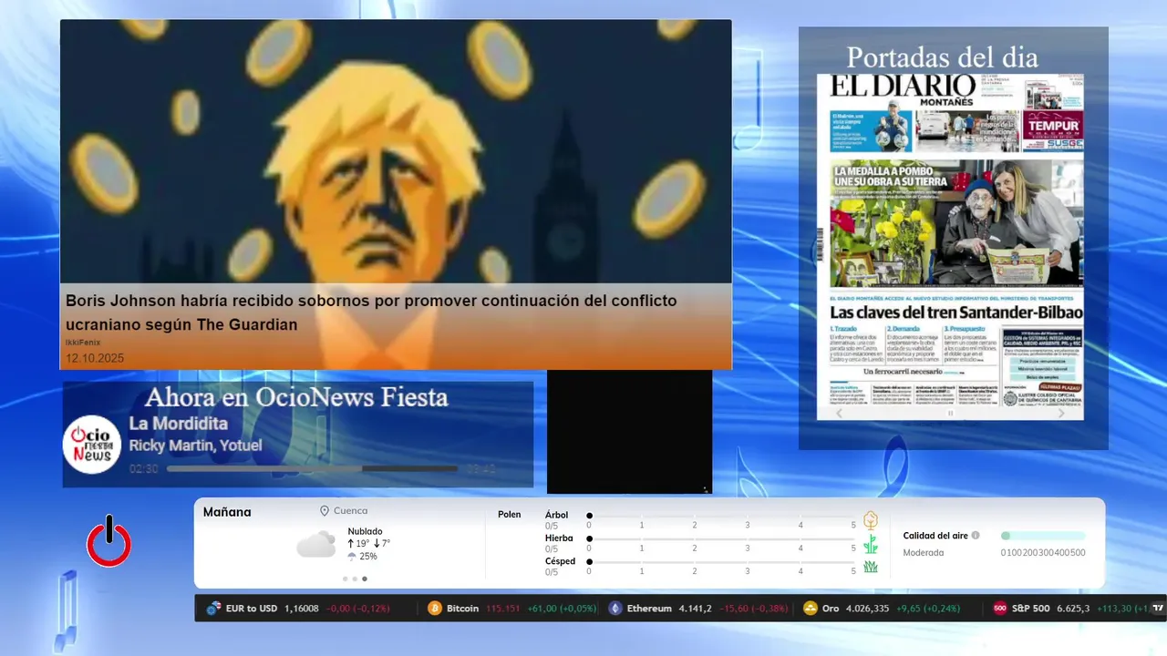Click the 115.151 Bitcoin price
This screenshot has height=656, width=1167.
tap(502, 609)
